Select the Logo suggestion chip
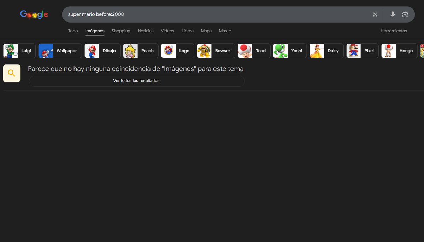This screenshot has height=242, width=424. (x=178, y=51)
